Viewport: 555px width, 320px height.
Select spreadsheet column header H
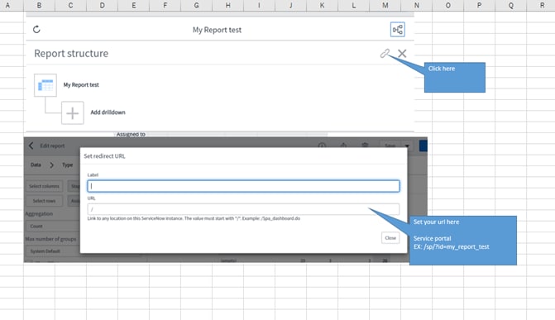[x=228, y=5]
